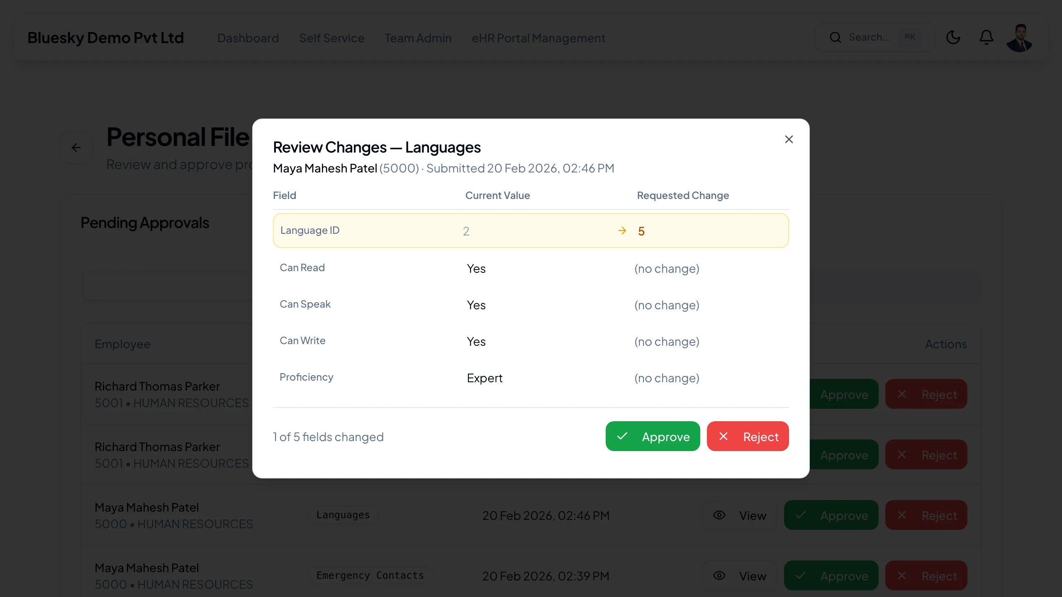The height and width of the screenshot is (597, 1062).
Task: Open the Dashboard menu
Action: click(248, 38)
